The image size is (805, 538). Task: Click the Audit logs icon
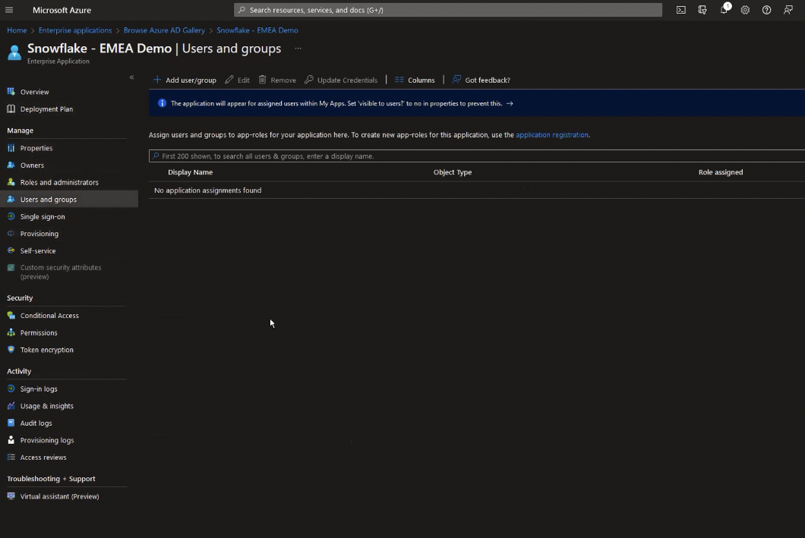pyautogui.click(x=11, y=423)
